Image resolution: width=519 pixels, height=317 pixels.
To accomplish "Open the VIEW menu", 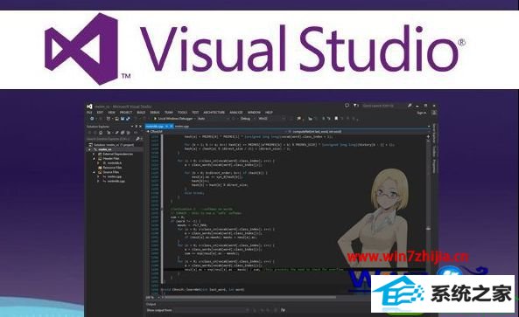I will coord(111,113).
